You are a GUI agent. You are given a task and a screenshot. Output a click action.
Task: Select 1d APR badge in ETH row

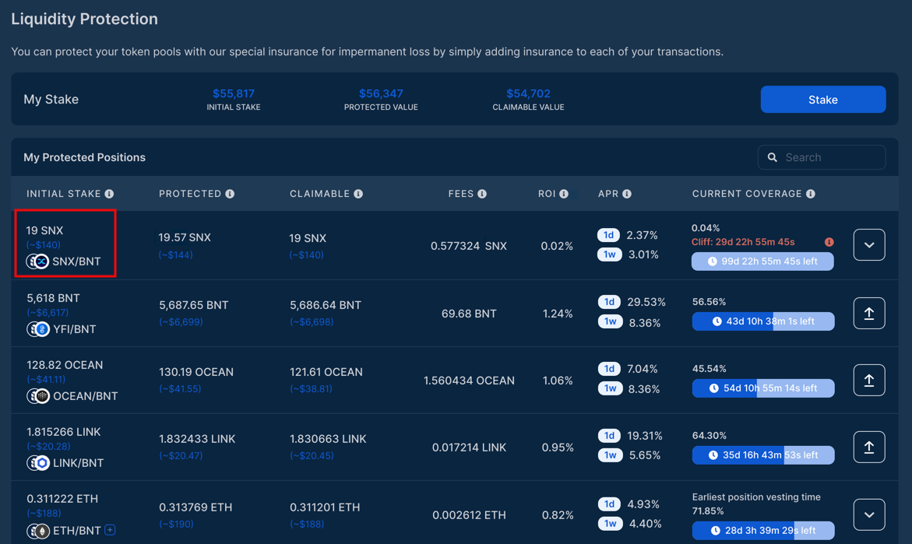tap(609, 504)
